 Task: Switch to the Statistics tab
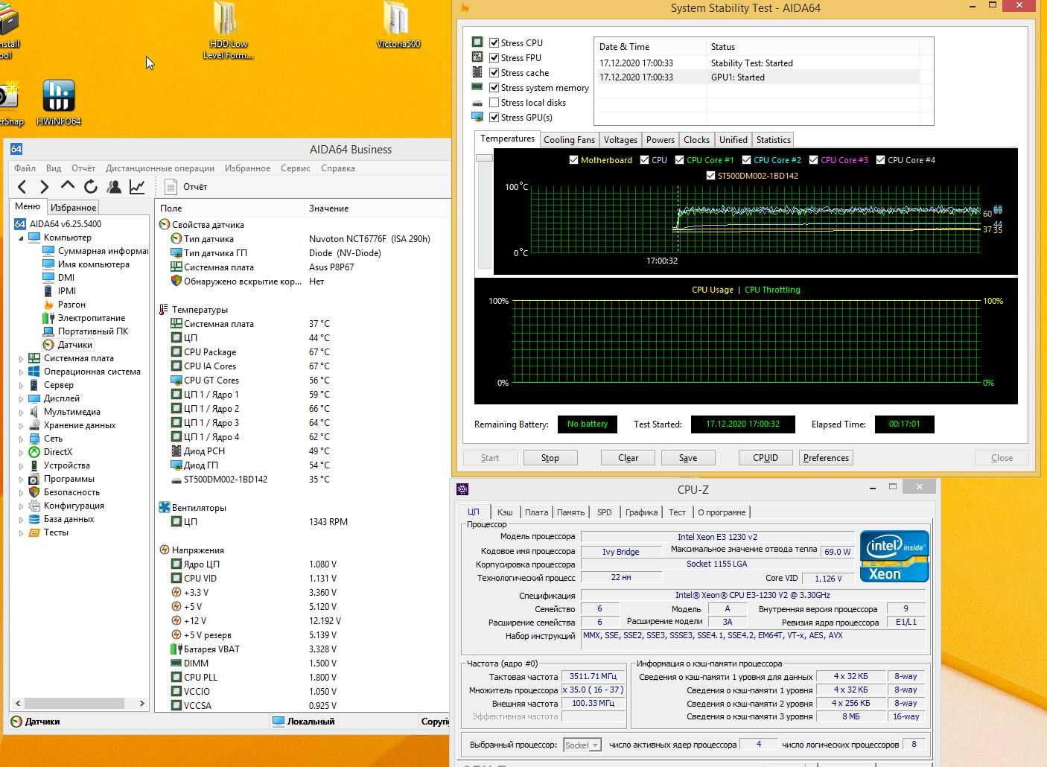[x=773, y=139]
